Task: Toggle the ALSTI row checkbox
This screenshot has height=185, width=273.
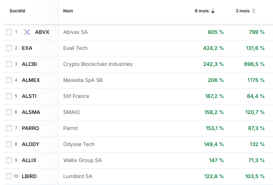Action: click(x=9, y=97)
